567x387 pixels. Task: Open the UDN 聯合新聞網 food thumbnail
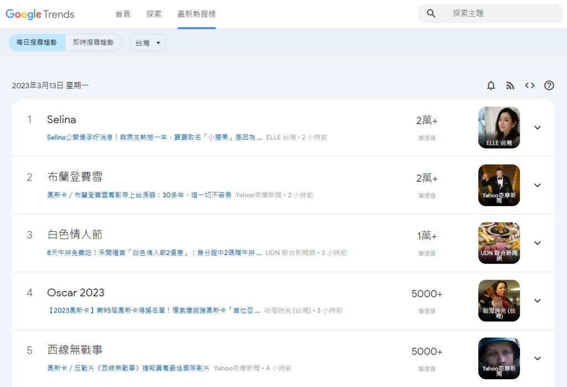tap(499, 243)
